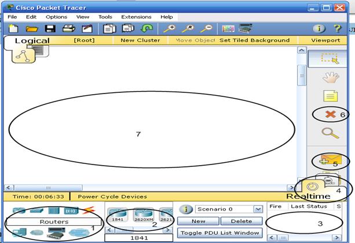Pick the 1841 router model
The height and width of the screenshot is (243, 355).
[118, 215]
